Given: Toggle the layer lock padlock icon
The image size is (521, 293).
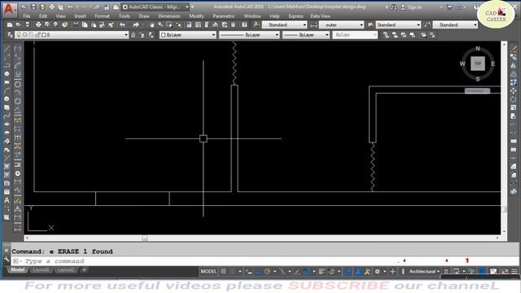Looking at the screenshot, I should [x=37, y=35].
